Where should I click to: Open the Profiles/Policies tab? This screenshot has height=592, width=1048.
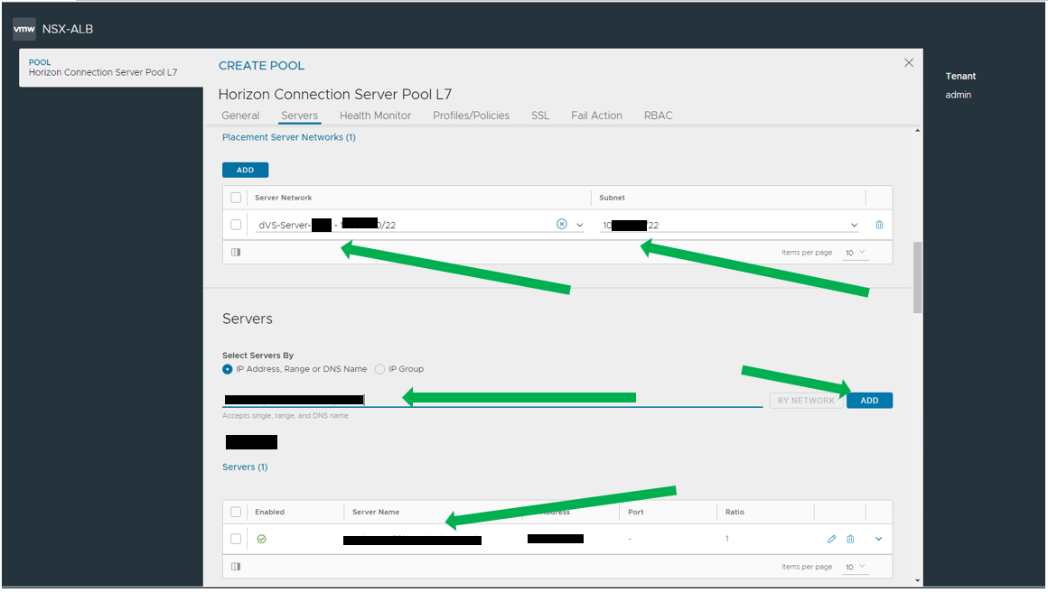click(472, 116)
